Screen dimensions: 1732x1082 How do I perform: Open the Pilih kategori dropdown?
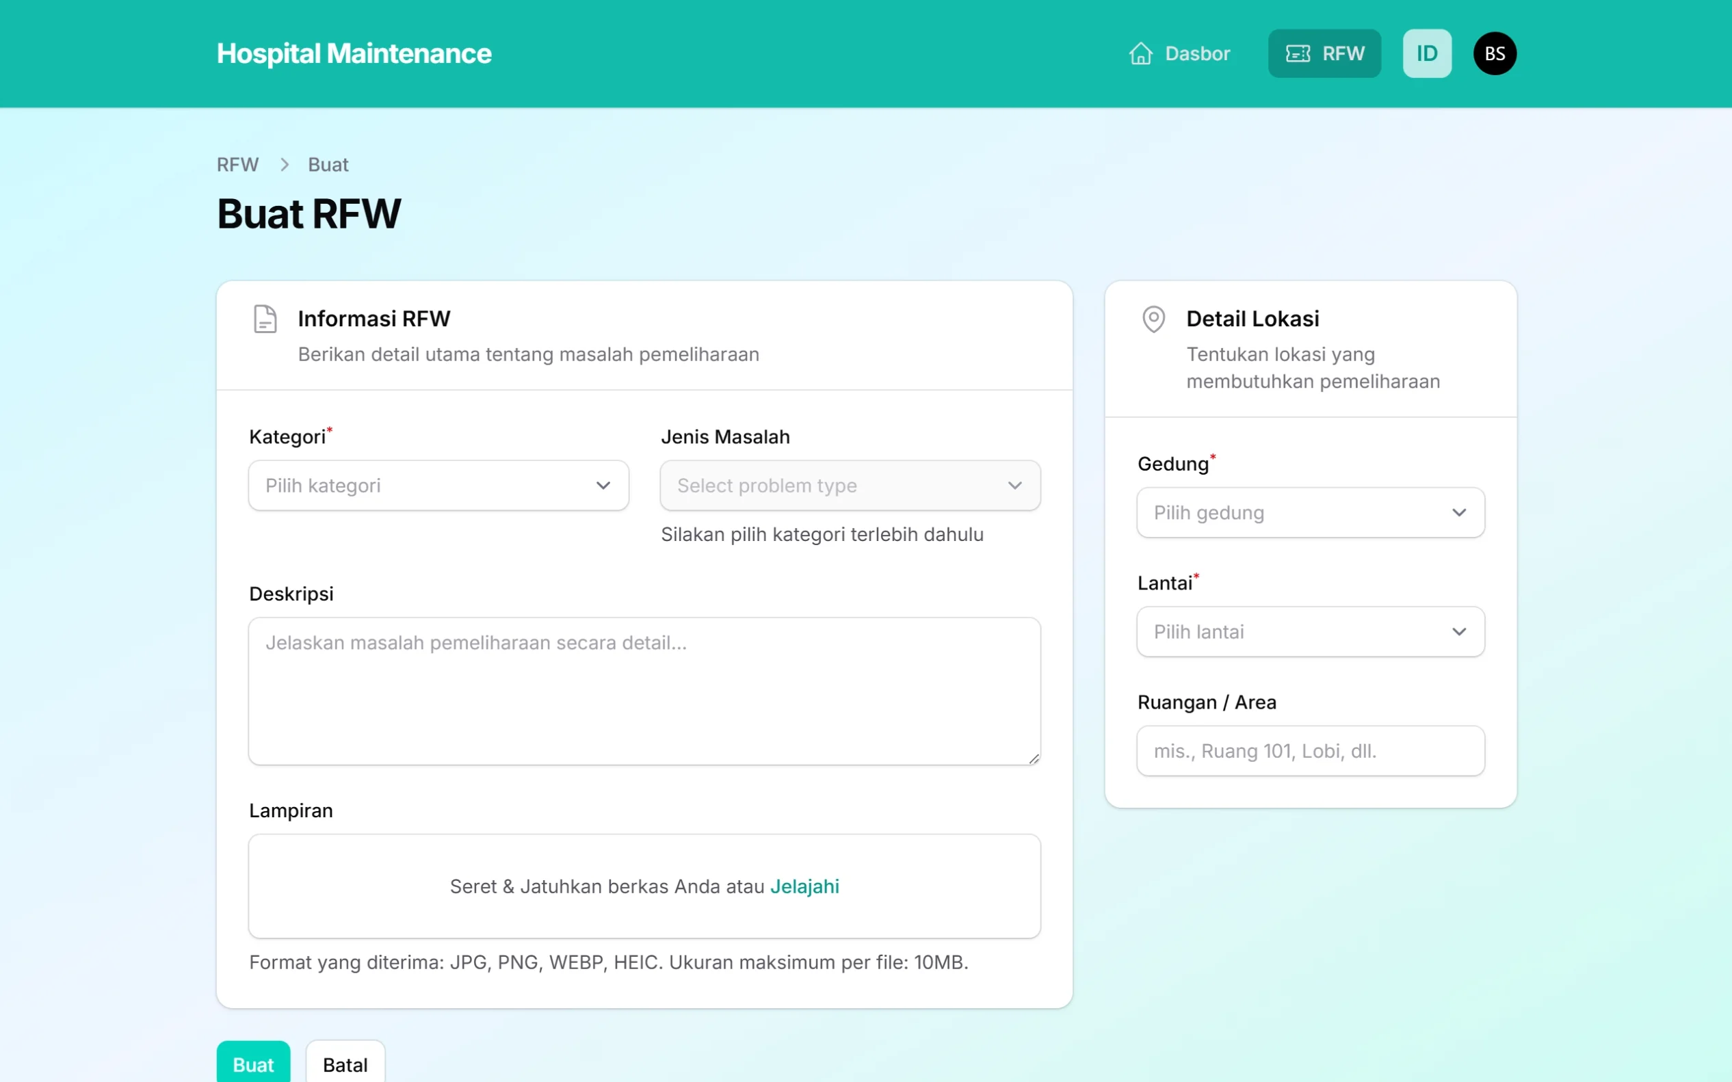pos(438,485)
